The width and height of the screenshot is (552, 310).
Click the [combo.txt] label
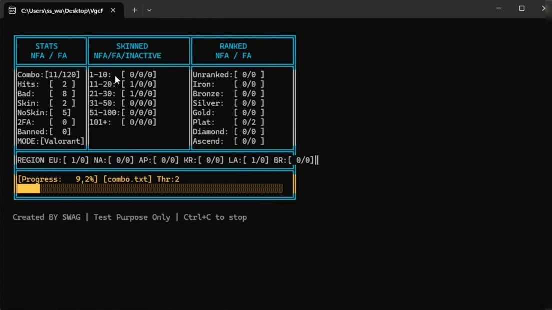point(128,179)
